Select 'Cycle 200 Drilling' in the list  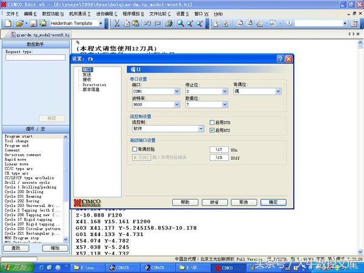24,192
